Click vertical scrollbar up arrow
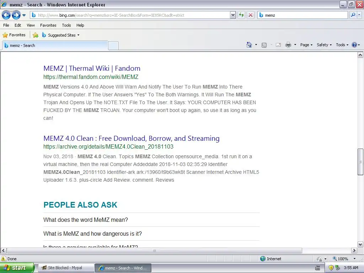This screenshot has width=364, height=273. coord(360,55)
